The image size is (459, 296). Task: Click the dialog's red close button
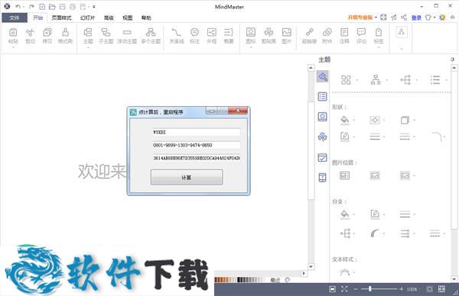[238, 111]
